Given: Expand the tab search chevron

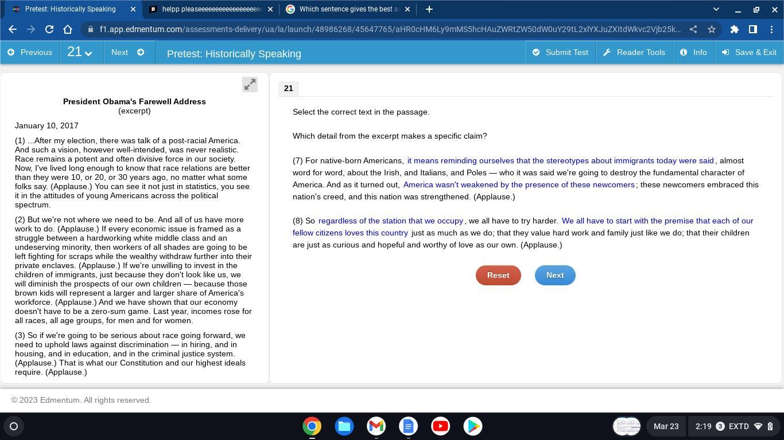Looking at the screenshot, I should (716, 9).
